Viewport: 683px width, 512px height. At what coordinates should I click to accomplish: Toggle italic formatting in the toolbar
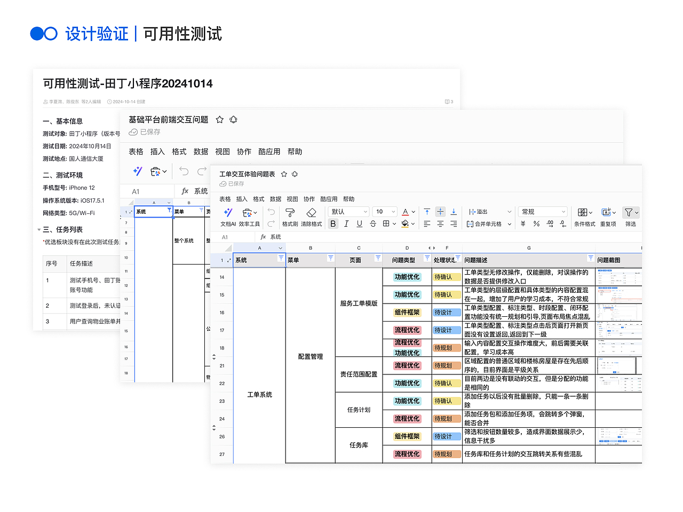[346, 223]
